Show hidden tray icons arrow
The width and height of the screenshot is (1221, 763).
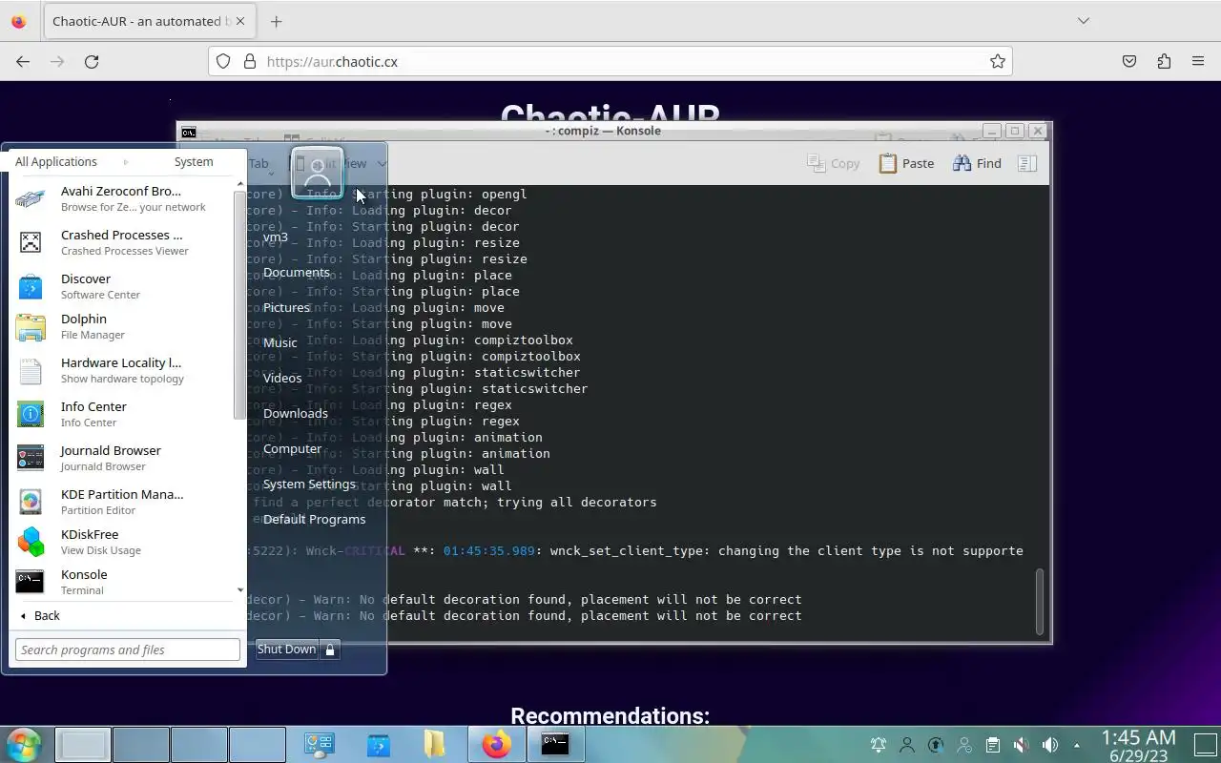click(1077, 745)
